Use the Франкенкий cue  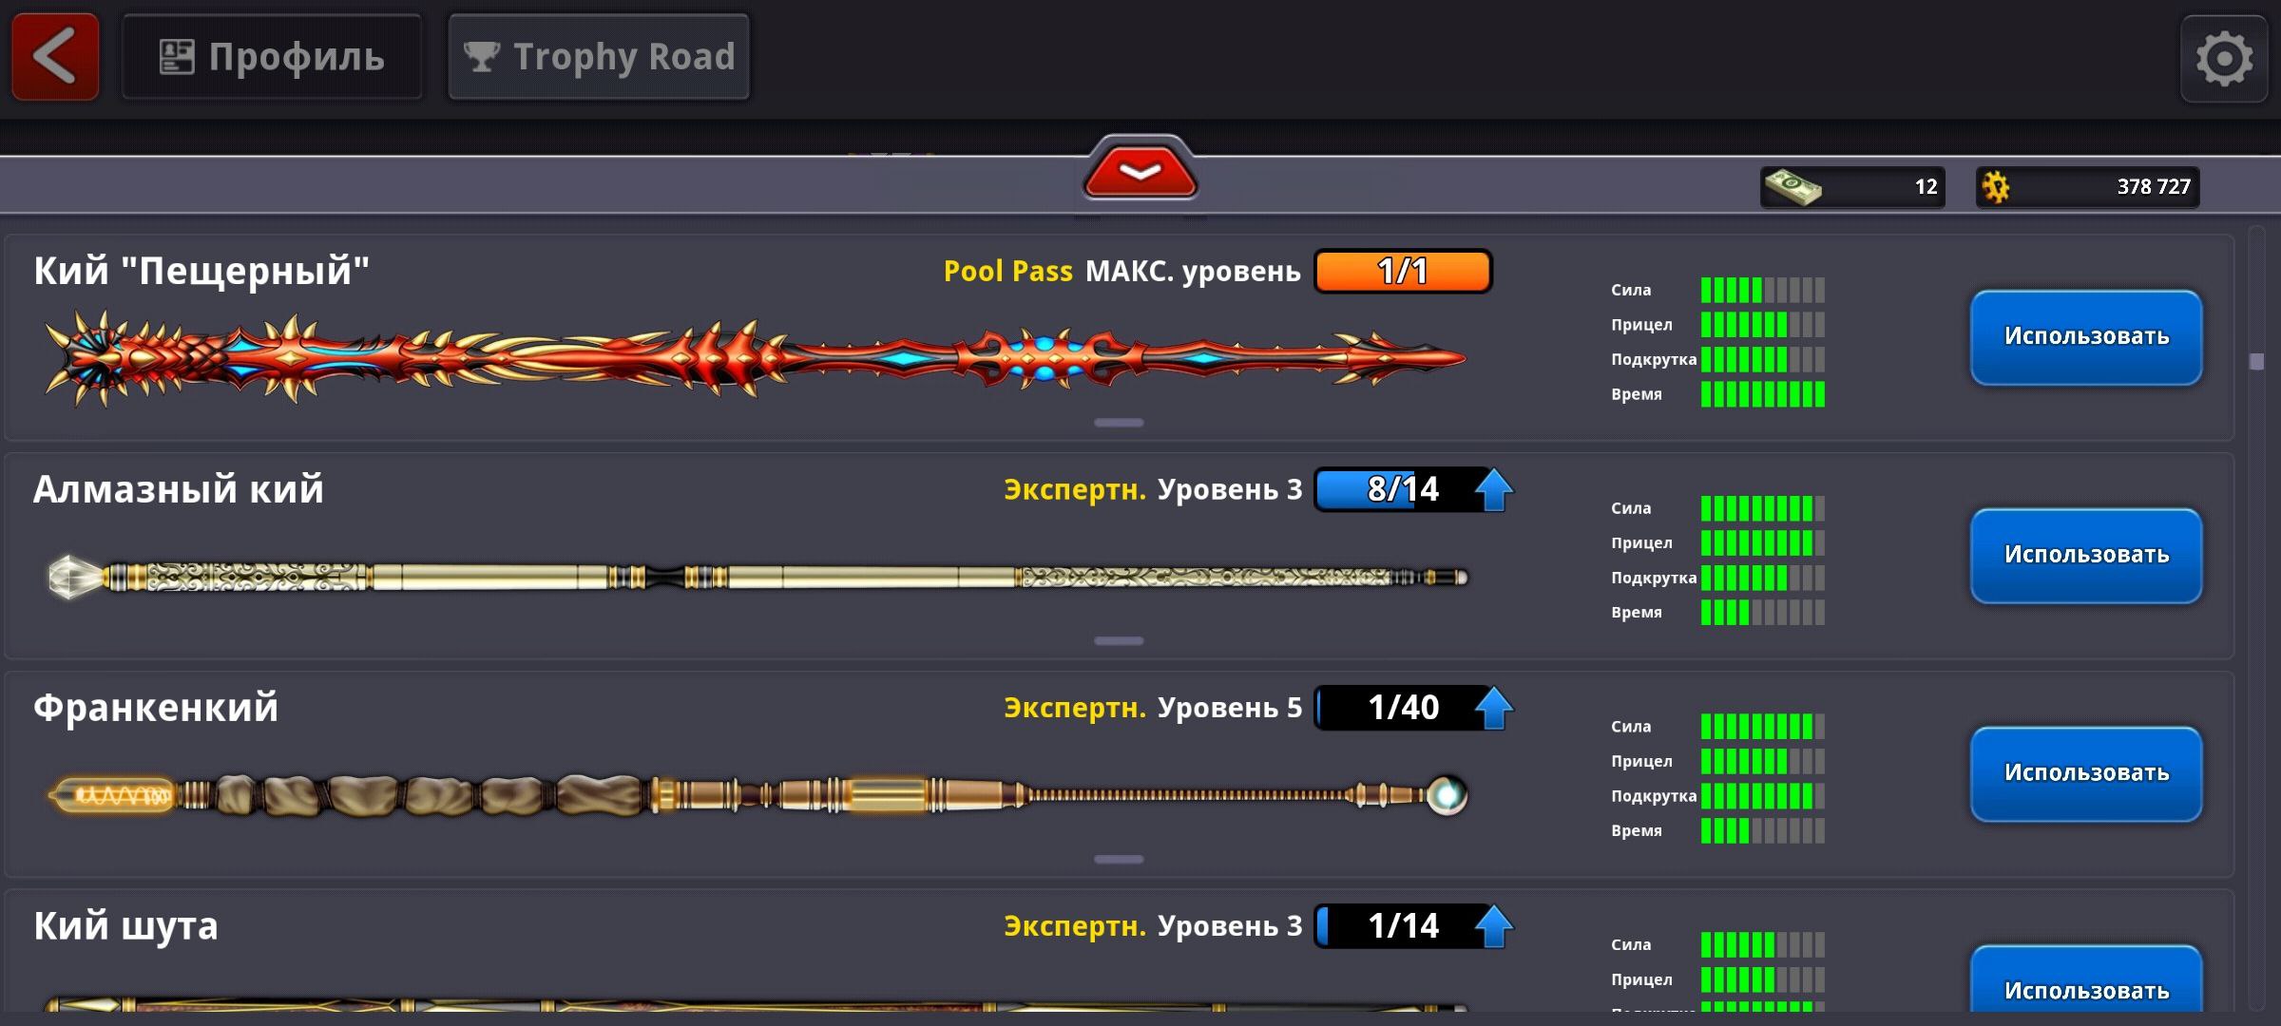[x=2086, y=774]
